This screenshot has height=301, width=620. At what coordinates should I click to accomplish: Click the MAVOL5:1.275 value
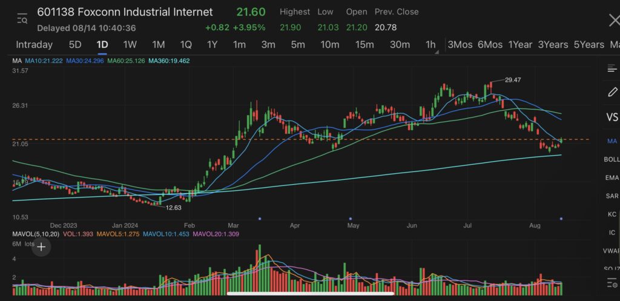click(118, 234)
